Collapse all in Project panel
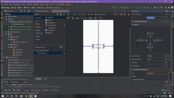174x98 pixels. pyautogui.click(x=24, y=11)
